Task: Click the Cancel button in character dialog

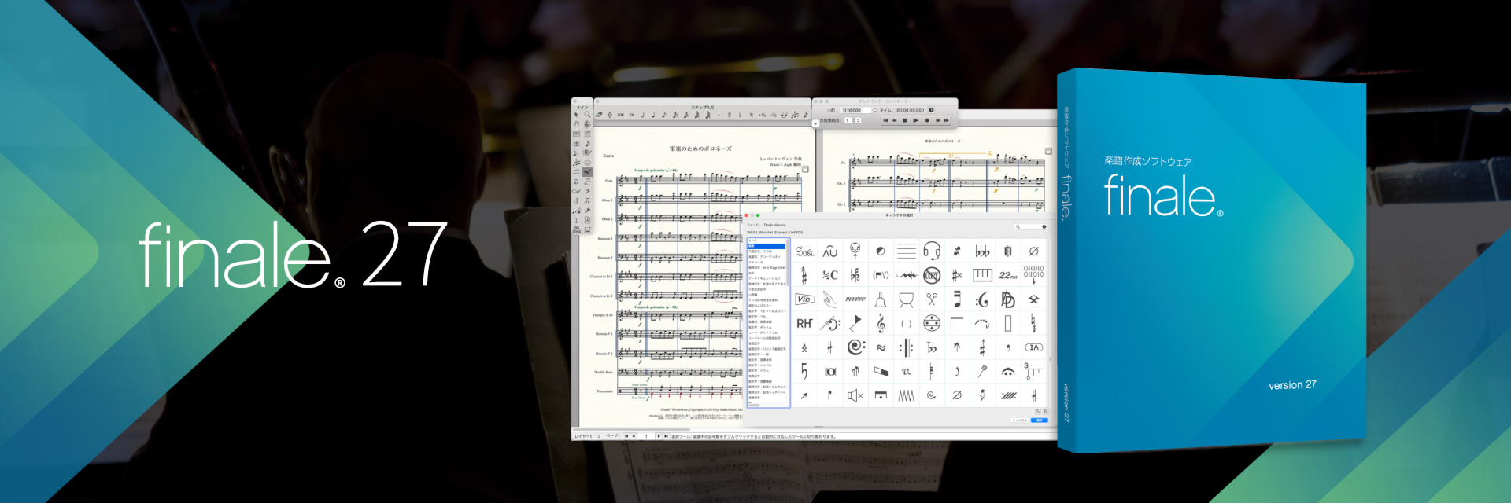Action: point(1019,420)
